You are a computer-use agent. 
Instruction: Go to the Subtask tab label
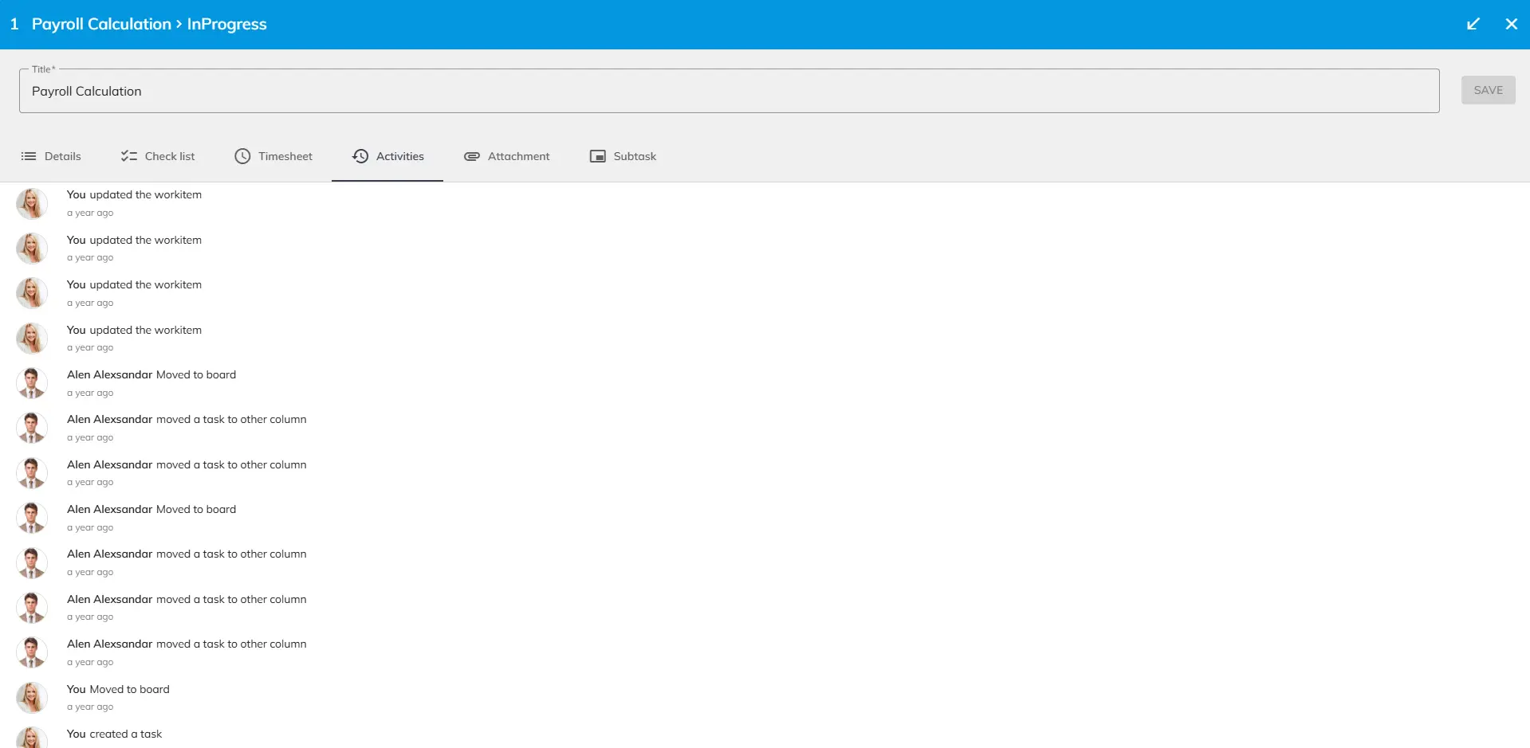[x=635, y=156]
